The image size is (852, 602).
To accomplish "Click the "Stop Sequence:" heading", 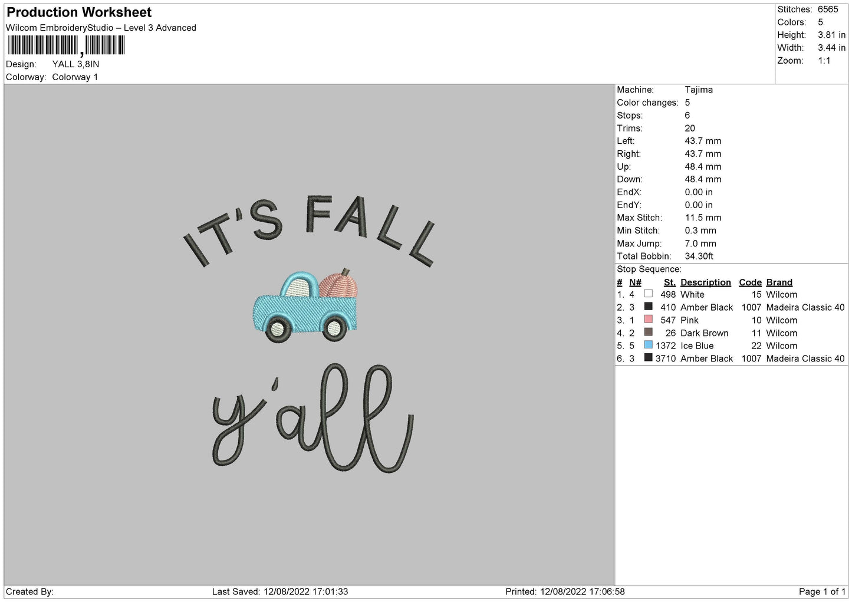I will (649, 269).
